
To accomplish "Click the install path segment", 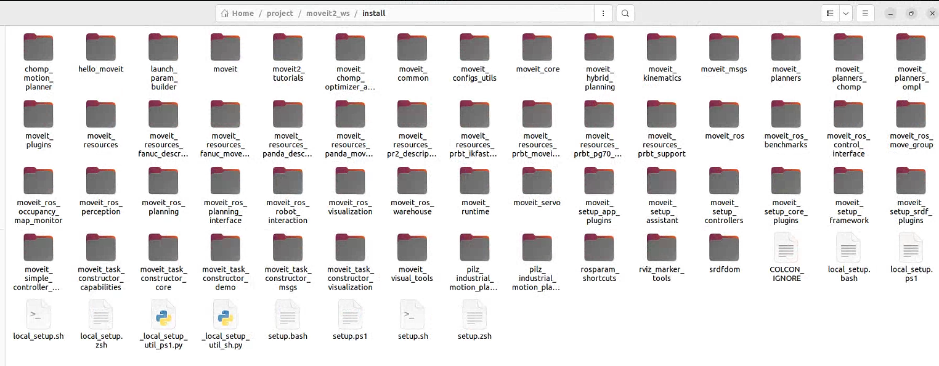I will pyautogui.click(x=374, y=13).
